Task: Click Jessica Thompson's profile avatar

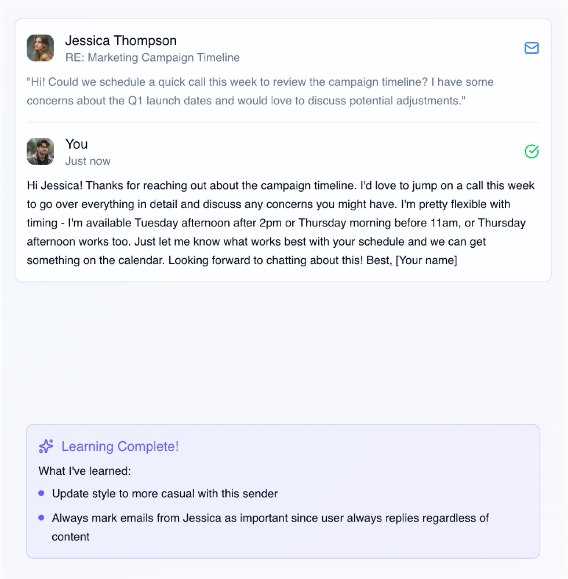Action: [x=40, y=48]
